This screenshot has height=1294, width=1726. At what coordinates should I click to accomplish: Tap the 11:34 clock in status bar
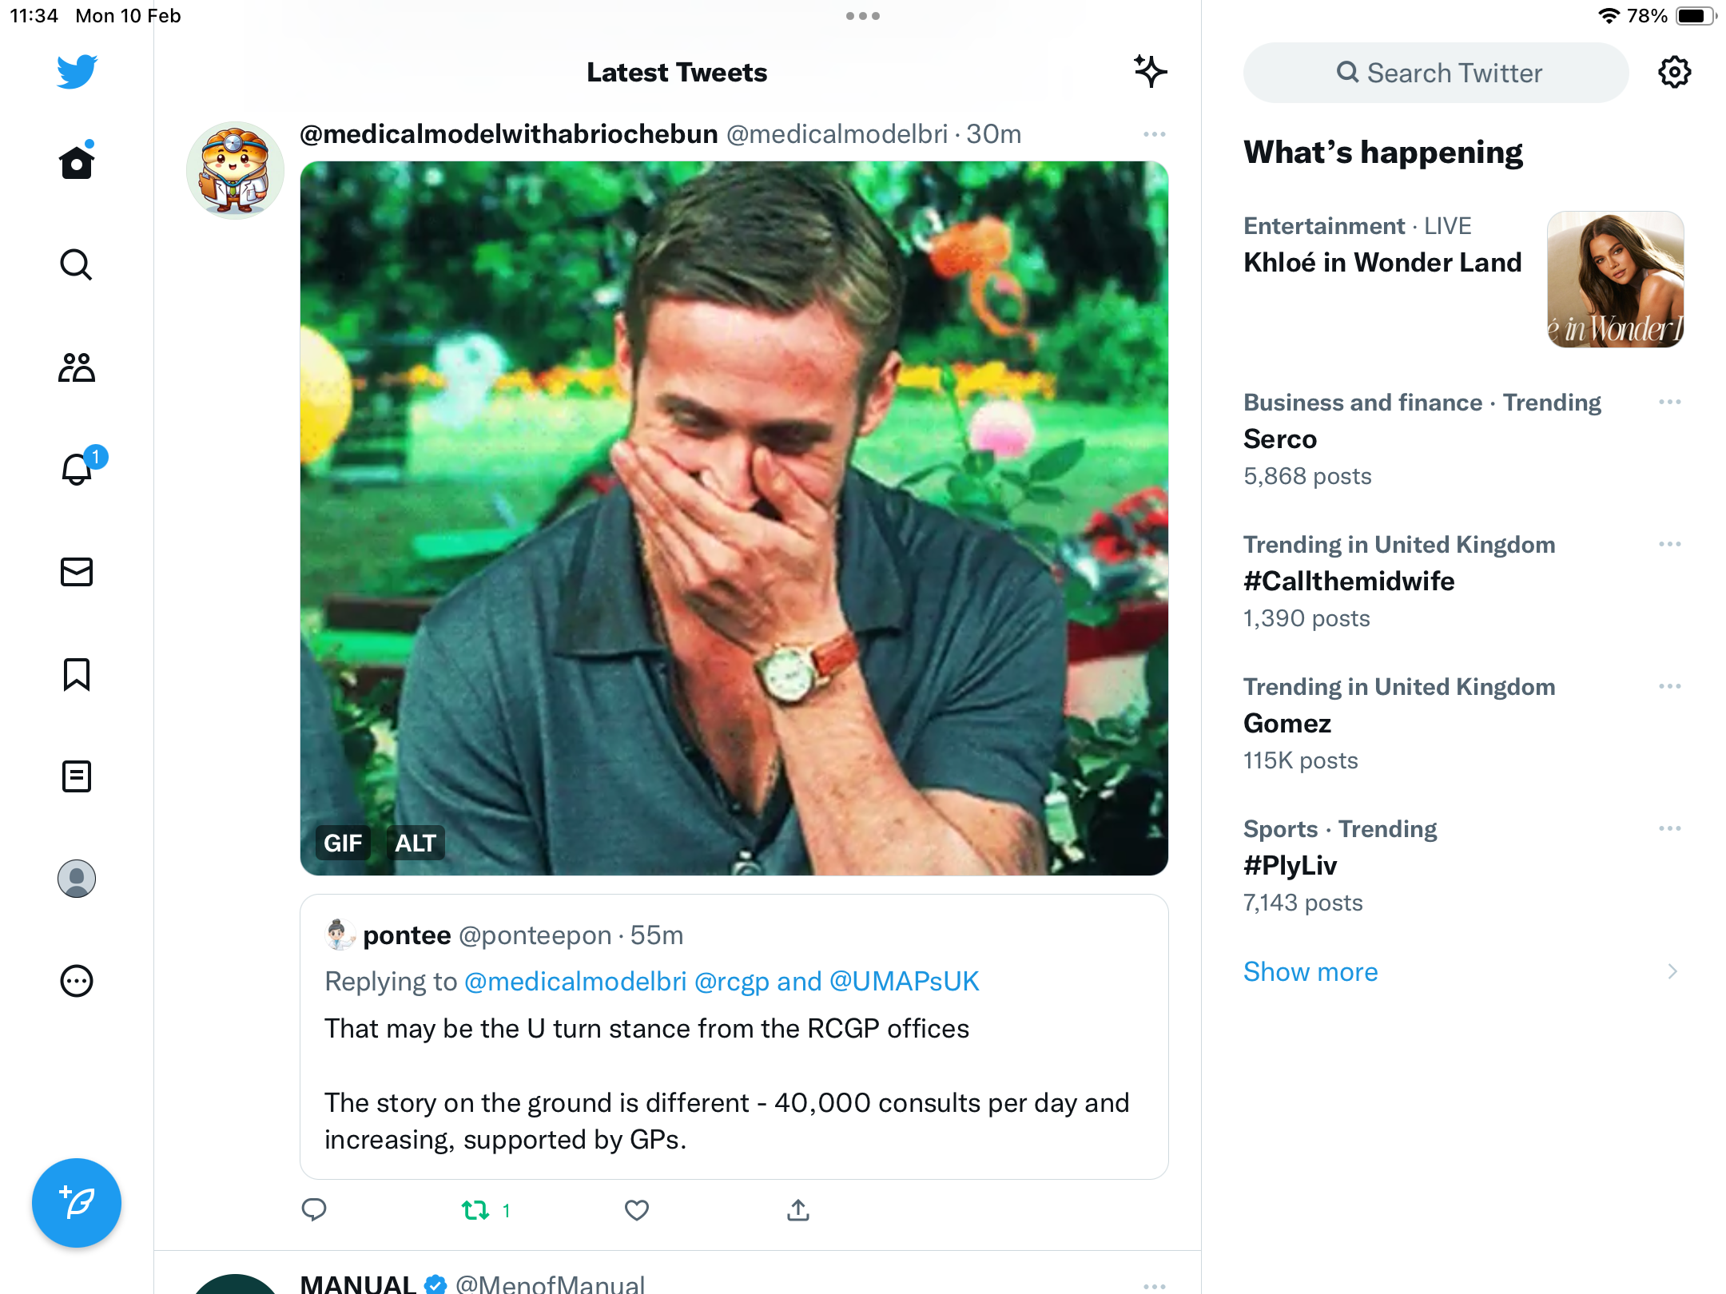tap(34, 16)
